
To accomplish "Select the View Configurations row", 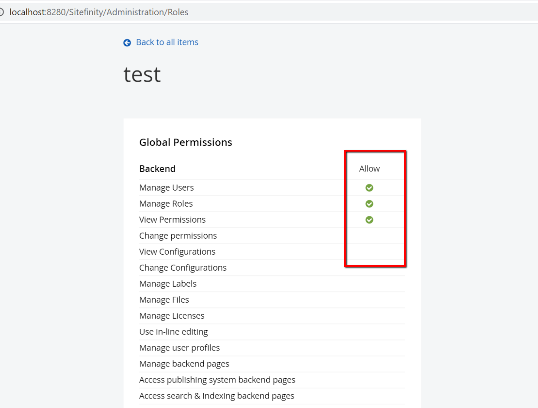I will tap(272, 252).
